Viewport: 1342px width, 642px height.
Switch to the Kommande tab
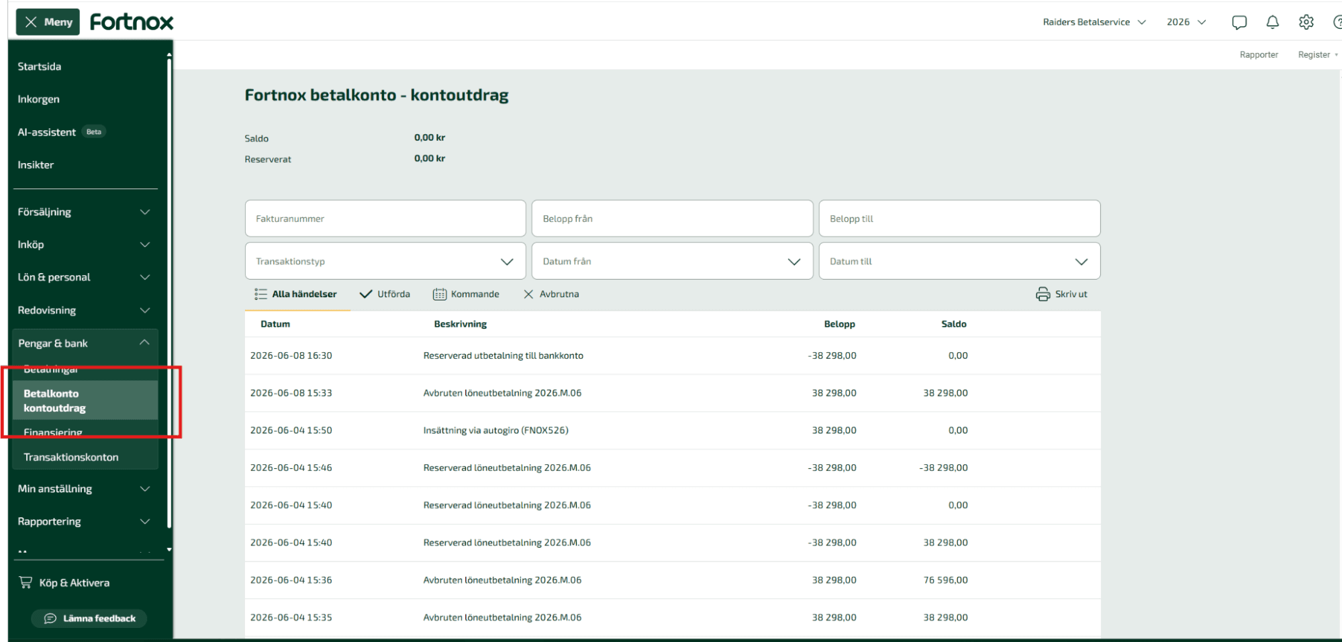click(x=466, y=294)
